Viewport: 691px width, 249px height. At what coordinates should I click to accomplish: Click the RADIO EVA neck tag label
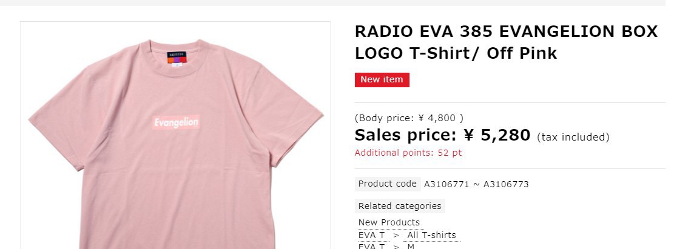[177, 59]
